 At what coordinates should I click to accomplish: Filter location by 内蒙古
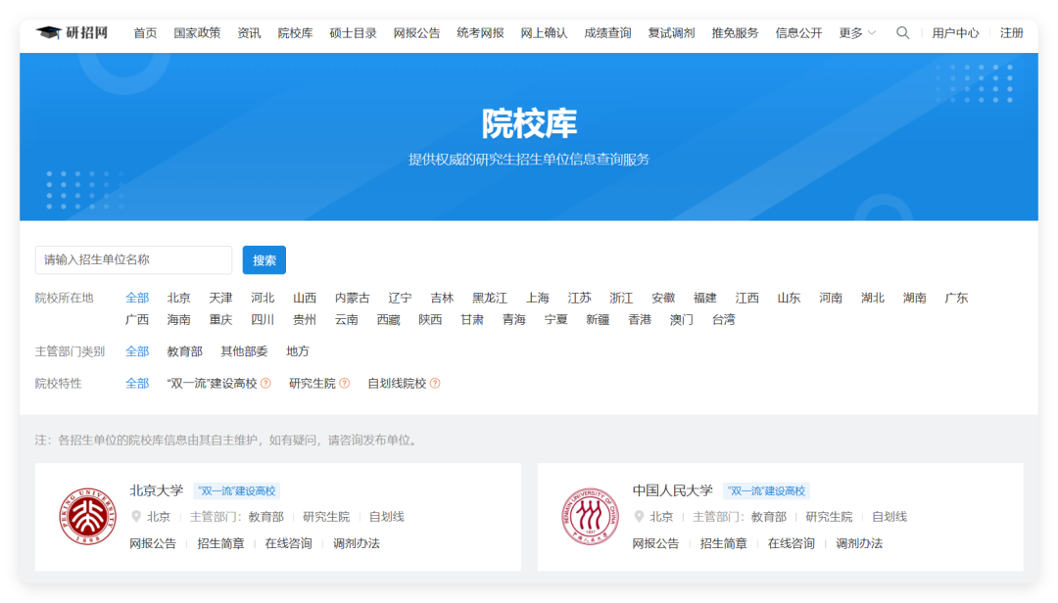tap(353, 298)
